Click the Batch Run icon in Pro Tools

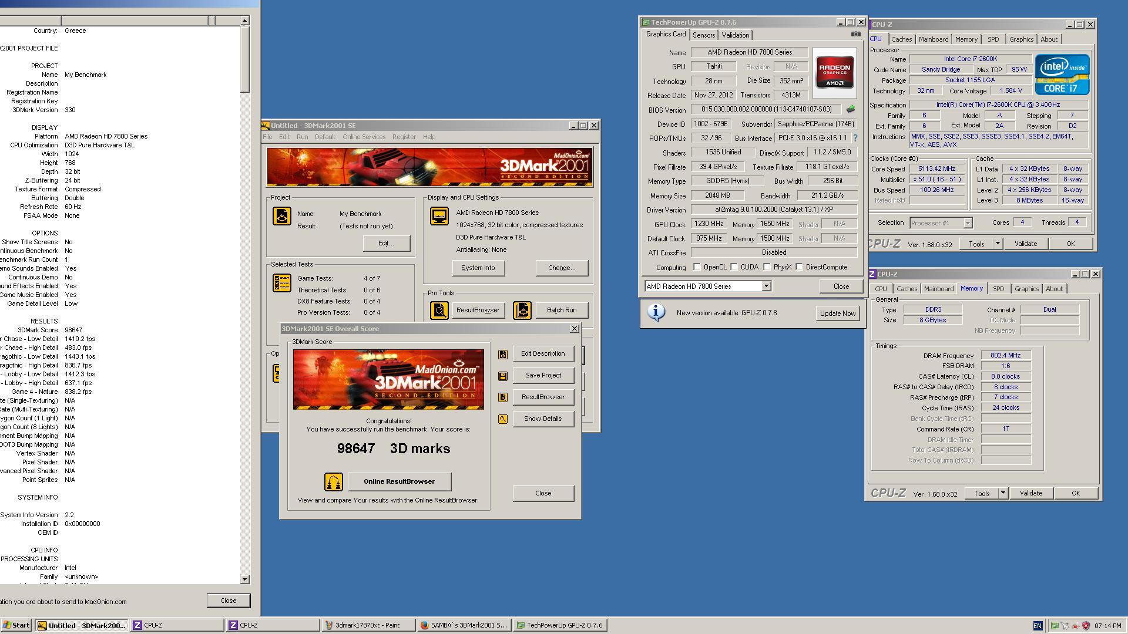[522, 310]
